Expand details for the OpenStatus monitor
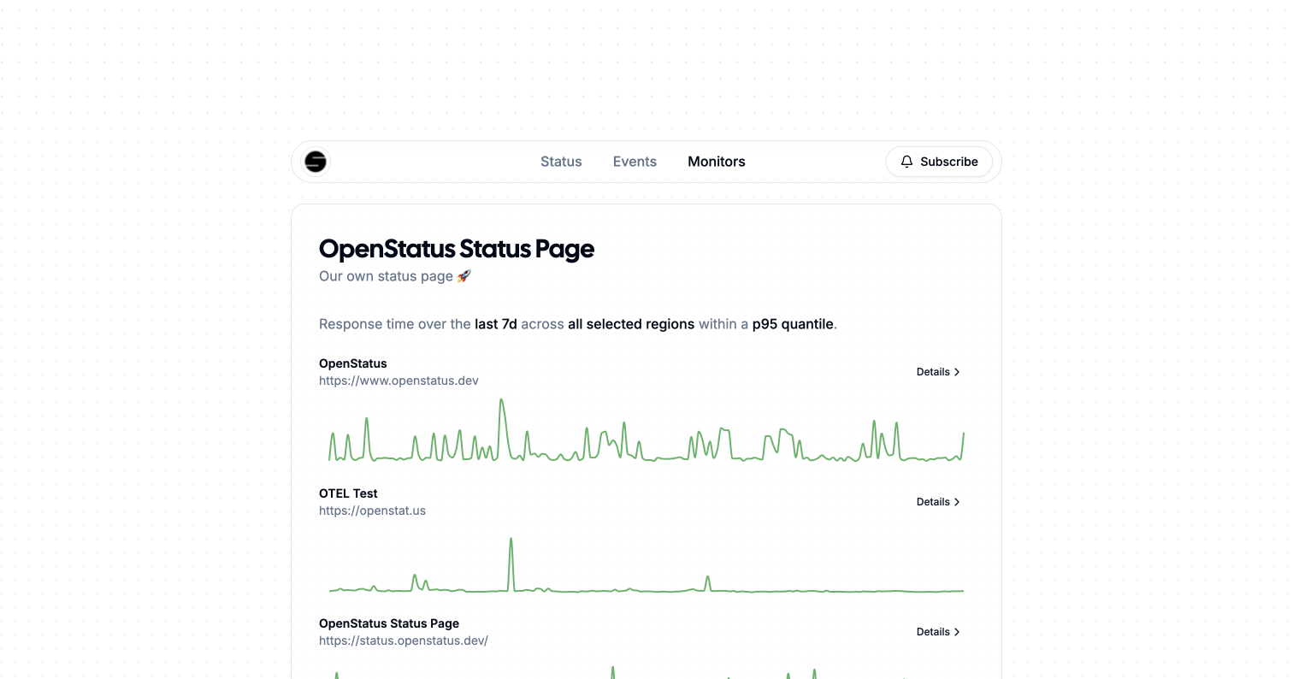1293x679 pixels. pos(932,372)
